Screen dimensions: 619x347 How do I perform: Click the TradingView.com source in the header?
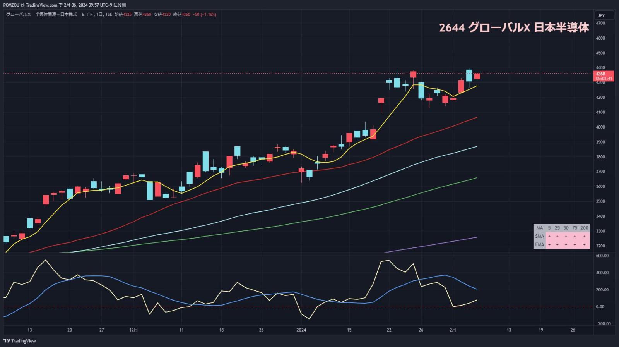click(x=41, y=5)
